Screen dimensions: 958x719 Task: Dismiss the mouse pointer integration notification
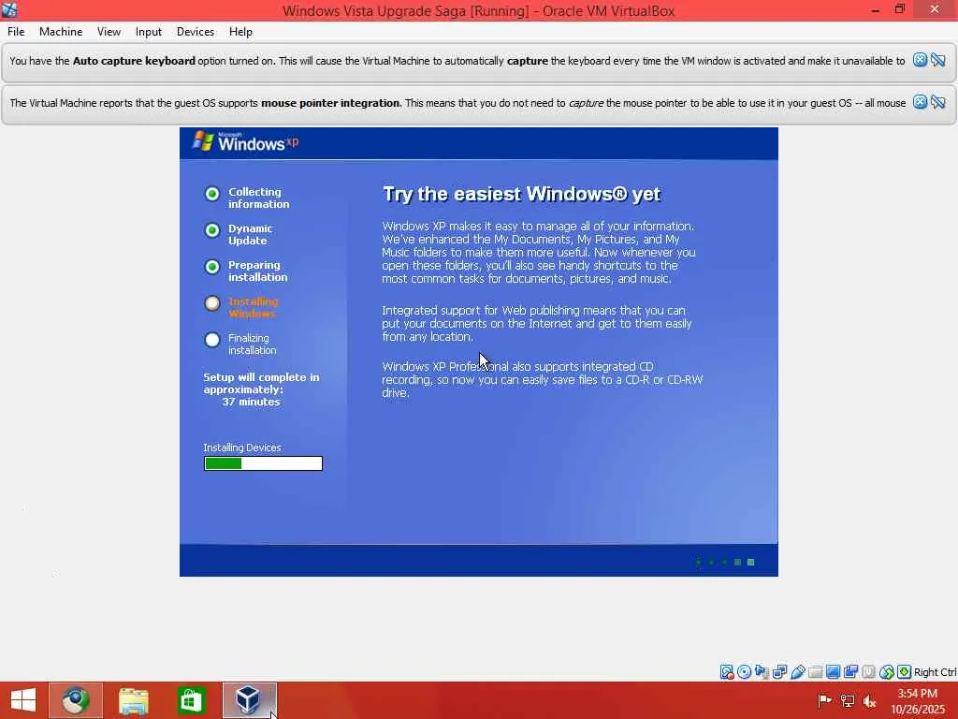click(920, 102)
